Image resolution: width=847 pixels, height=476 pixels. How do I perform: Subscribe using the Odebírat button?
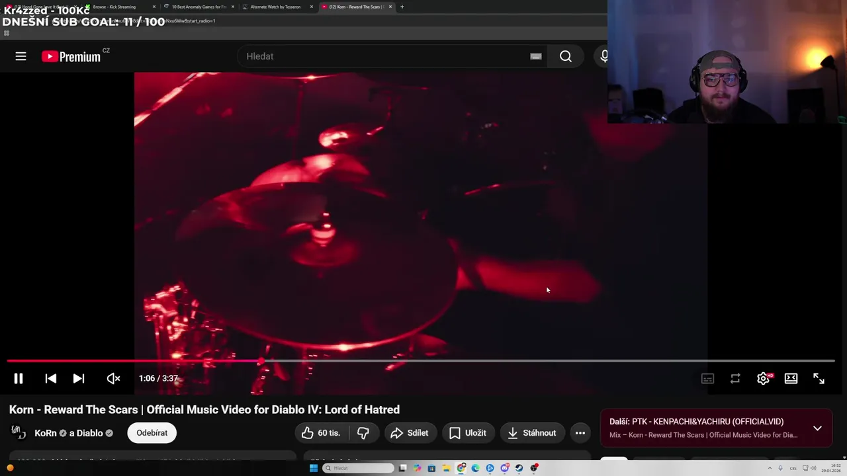pyautogui.click(x=152, y=433)
